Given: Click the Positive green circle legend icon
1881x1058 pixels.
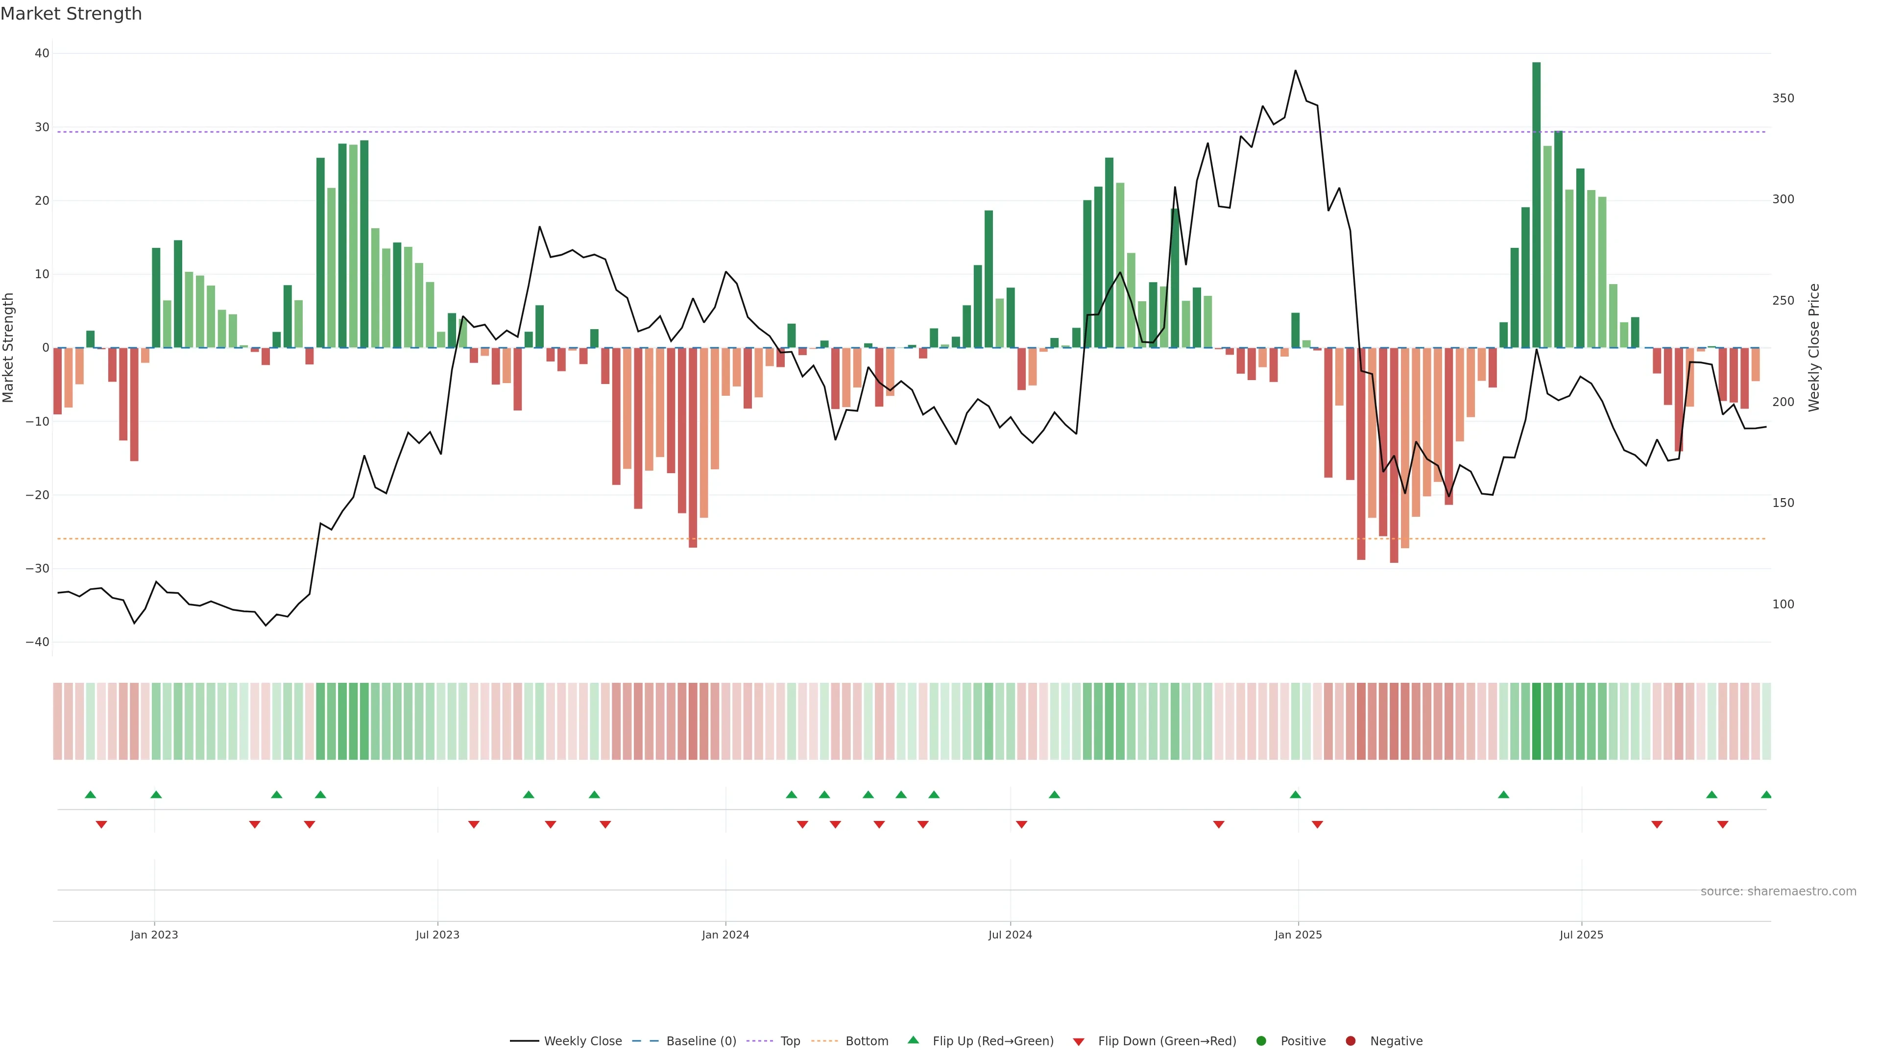Looking at the screenshot, I should (x=1261, y=1041).
